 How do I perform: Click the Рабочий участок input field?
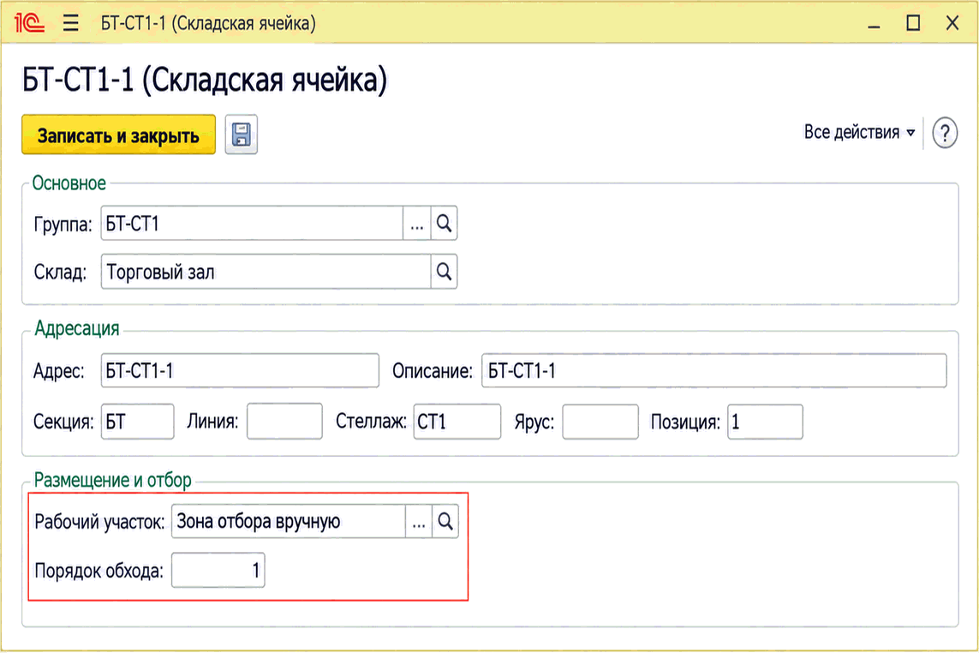coord(289,521)
